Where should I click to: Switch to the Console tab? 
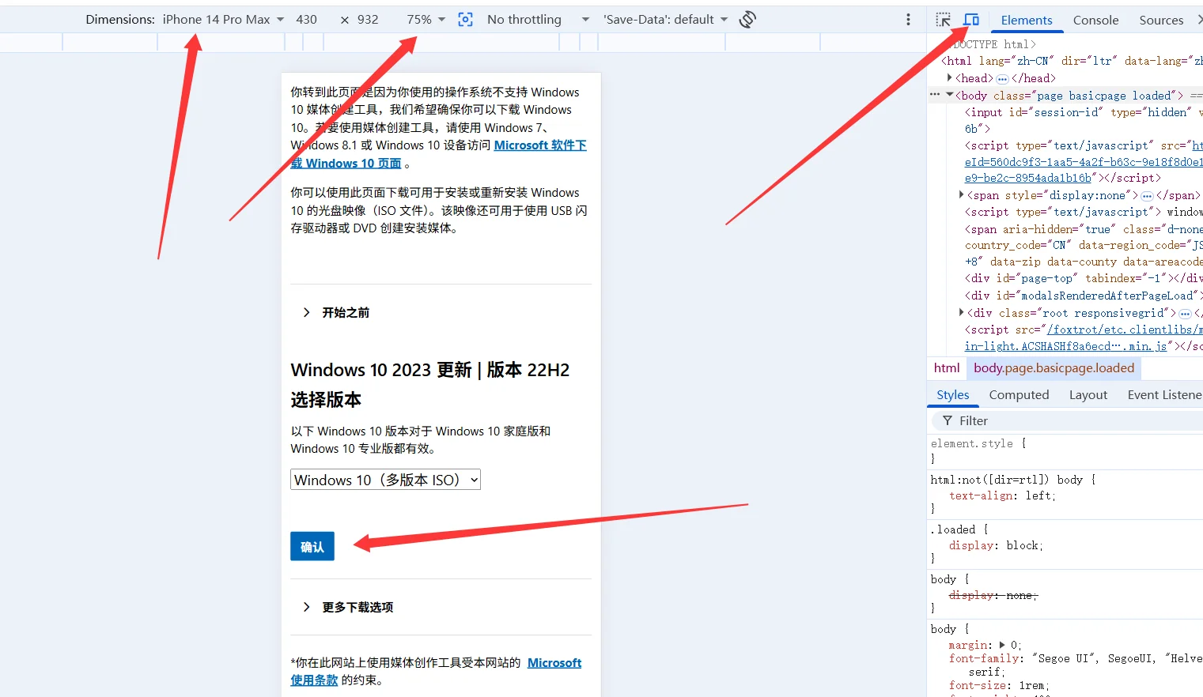point(1095,20)
